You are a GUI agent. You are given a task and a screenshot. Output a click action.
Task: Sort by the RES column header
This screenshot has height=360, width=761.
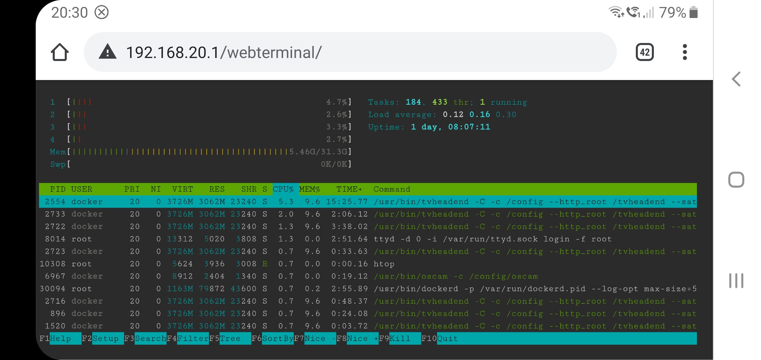[x=217, y=189]
